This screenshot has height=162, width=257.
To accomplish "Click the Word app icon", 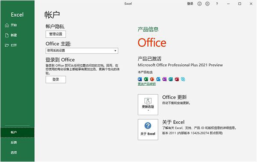I will tap(140, 79).
